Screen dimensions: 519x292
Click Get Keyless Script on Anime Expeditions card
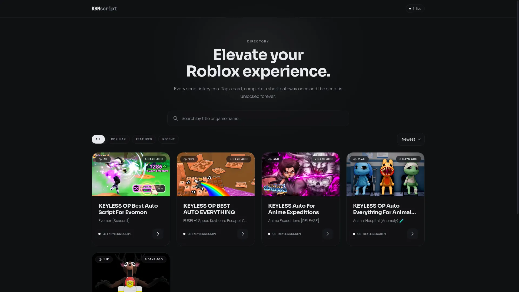click(x=285, y=234)
